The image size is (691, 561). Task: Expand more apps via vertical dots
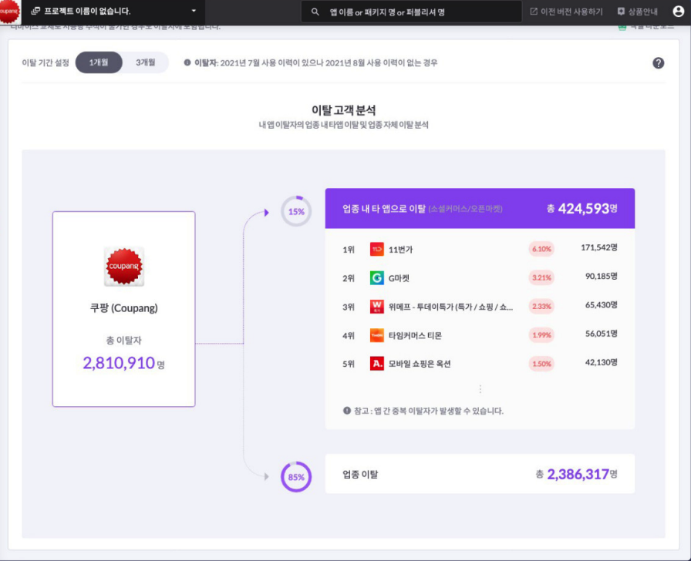480,389
